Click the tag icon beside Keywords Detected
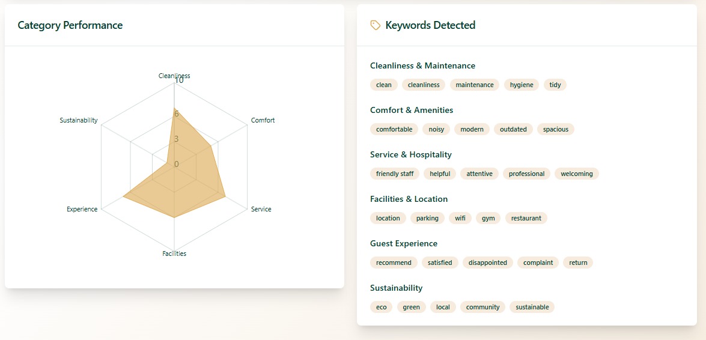This screenshot has height=340, width=706. click(x=376, y=25)
